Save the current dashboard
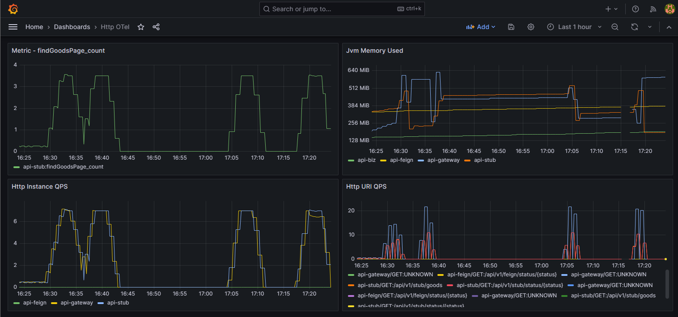The width and height of the screenshot is (678, 317). pos(511,27)
